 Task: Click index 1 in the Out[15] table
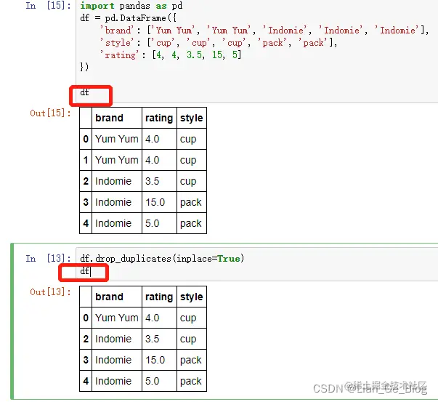tap(86, 160)
